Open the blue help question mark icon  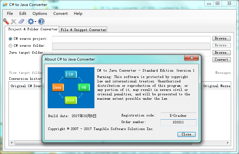pos(41,21)
